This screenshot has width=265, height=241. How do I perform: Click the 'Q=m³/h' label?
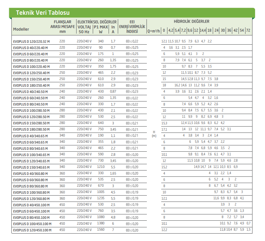[x=153, y=31]
